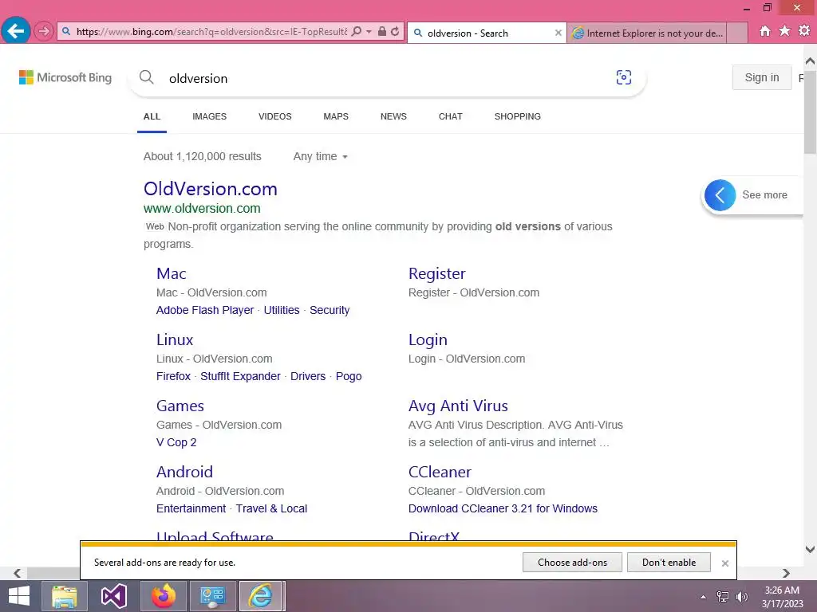Open the Games sitelink

[x=180, y=406]
